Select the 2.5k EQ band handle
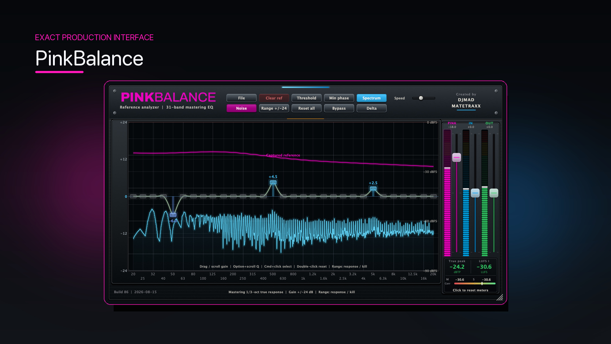611x344 pixels. [343, 196]
